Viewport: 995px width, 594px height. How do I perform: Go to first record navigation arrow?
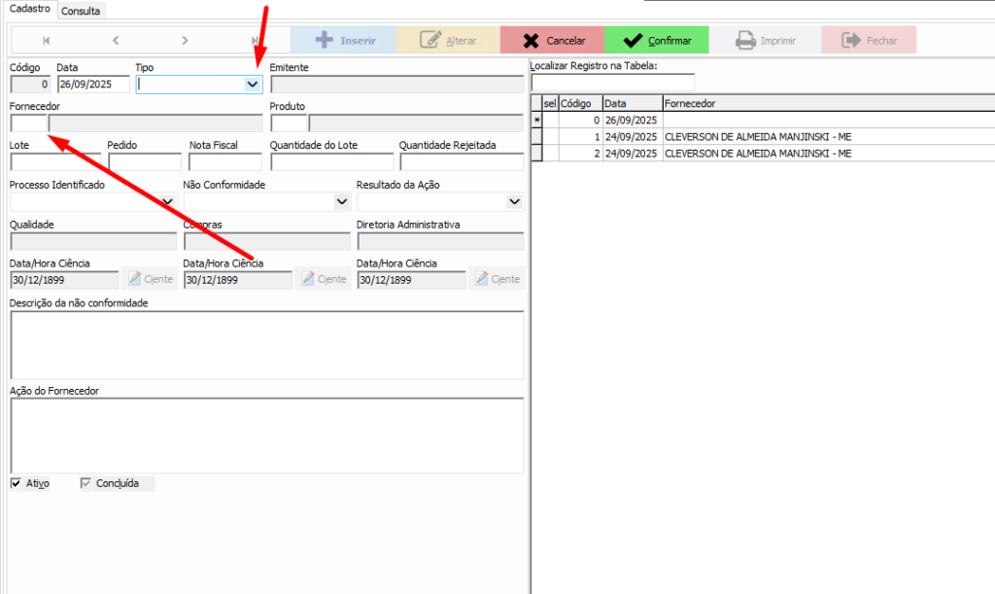click(x=46, y=41)
